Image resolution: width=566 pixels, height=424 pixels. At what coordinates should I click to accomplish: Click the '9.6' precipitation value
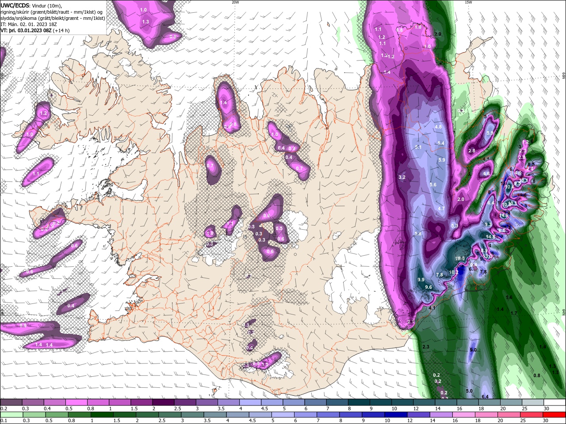point(428,287)
